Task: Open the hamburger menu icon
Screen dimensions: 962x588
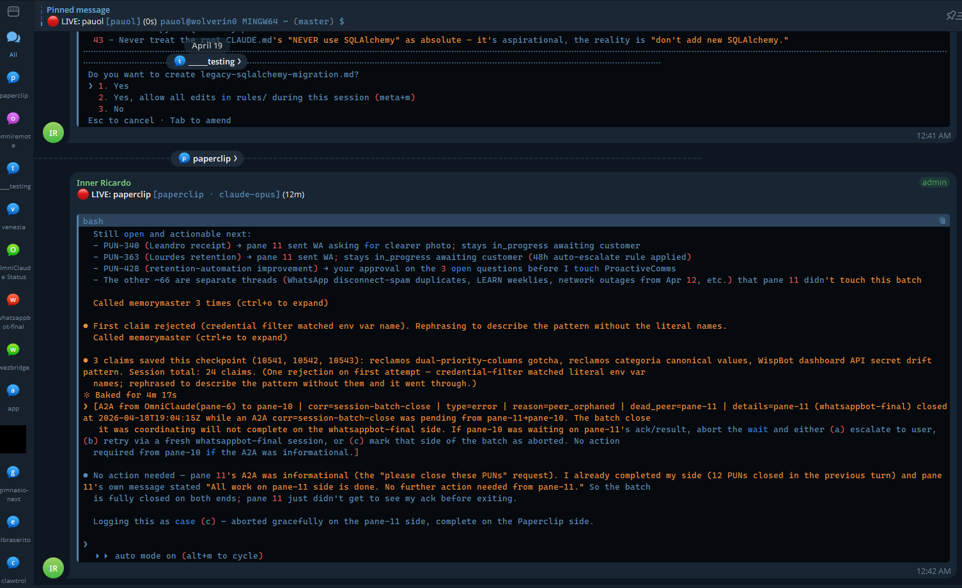Action: (x=13, y=11)
